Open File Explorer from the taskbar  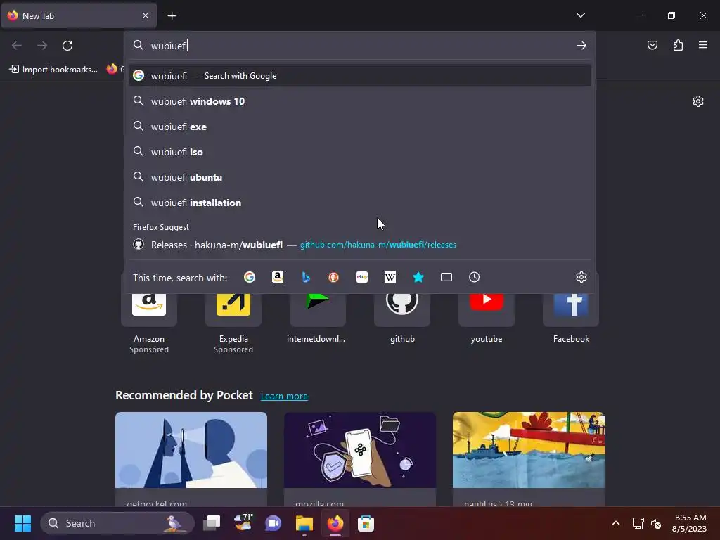click(x=304, y=523)
